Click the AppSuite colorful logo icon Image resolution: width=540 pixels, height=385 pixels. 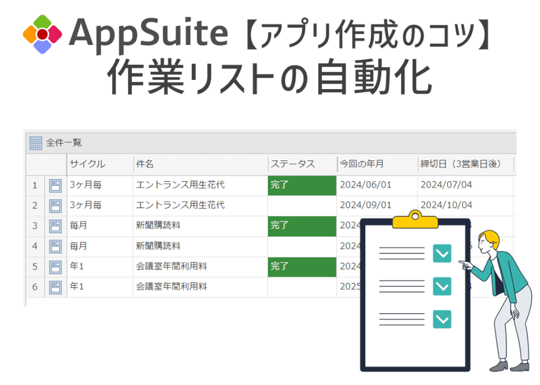click(42, 34)
